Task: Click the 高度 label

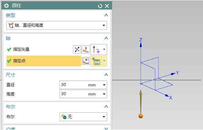Action: [10, 94]
